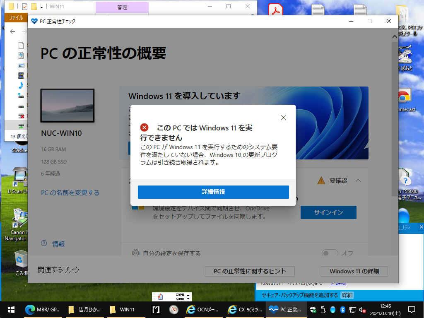
Task: Click the 詳細情報 button in the dialog
Action: 213,192
